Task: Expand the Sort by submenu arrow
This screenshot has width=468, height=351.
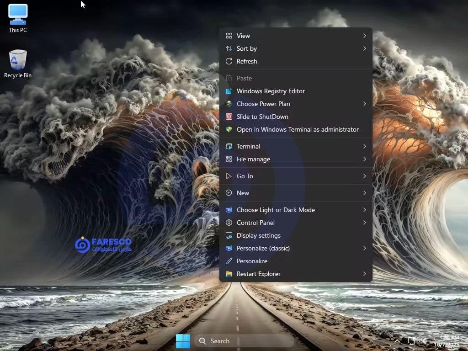Action: (364, 48)
